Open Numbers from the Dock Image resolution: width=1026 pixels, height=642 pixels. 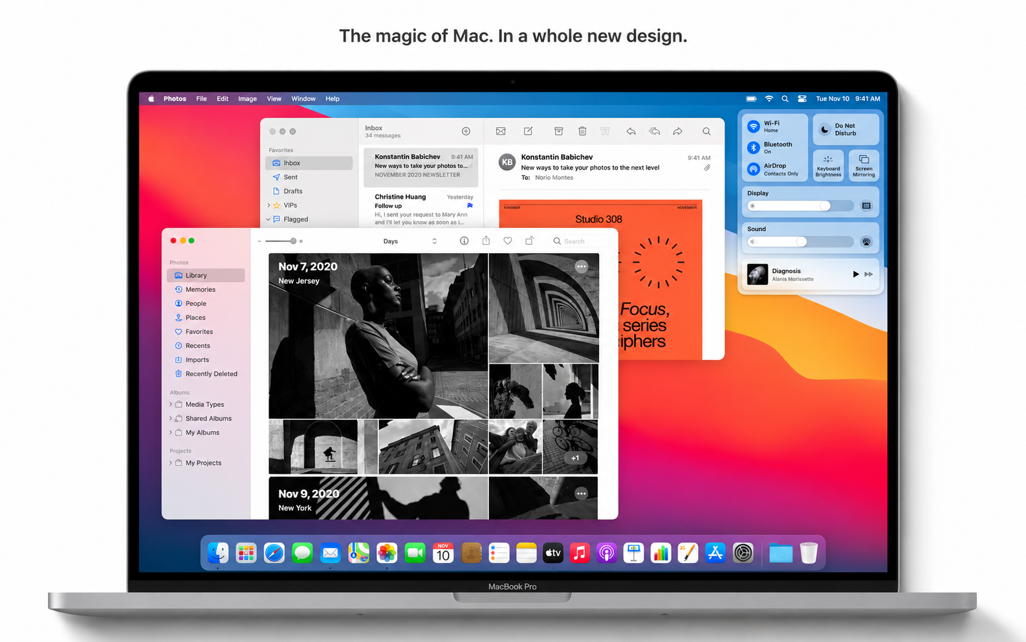click(x=660, y=553)
